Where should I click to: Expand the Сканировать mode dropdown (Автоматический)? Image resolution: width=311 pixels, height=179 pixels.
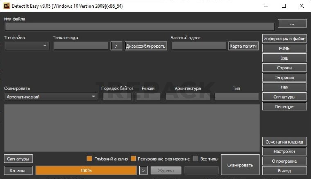(51, 97)
